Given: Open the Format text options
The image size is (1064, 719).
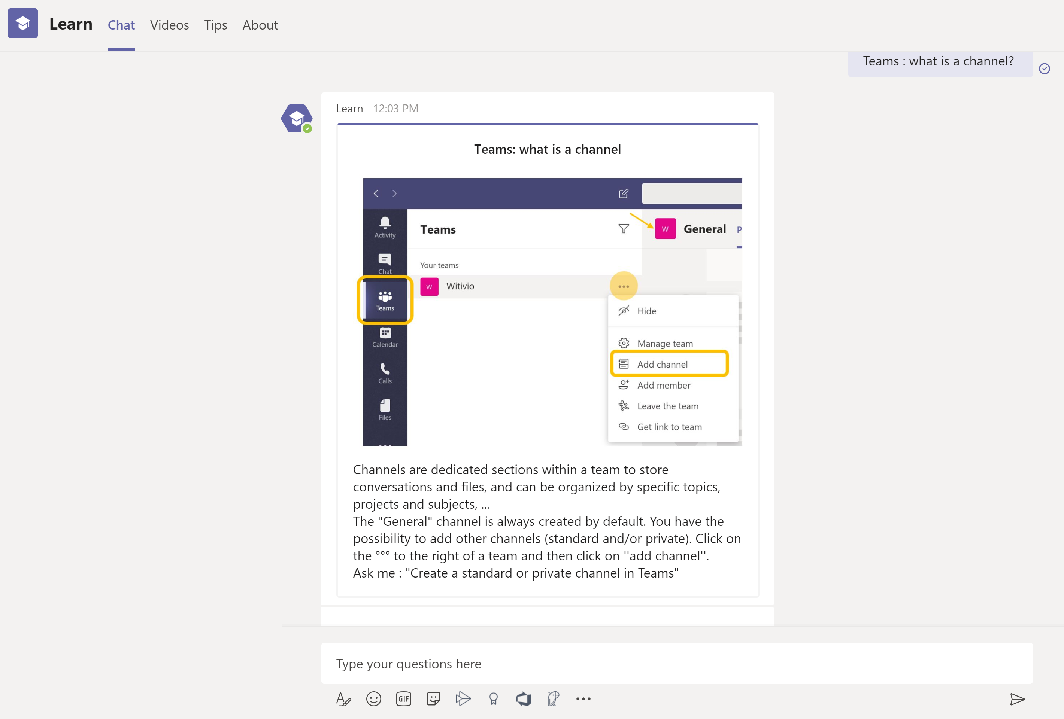Looking at the screenshot, I should (343, 699).
